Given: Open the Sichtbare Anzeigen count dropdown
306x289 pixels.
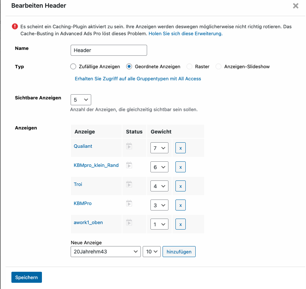Looking at the screenshot, I should point(81,100).
